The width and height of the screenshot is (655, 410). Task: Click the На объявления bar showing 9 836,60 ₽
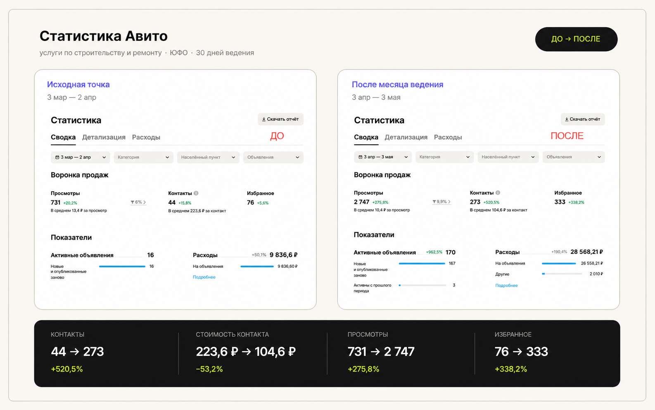click(257, 266)
